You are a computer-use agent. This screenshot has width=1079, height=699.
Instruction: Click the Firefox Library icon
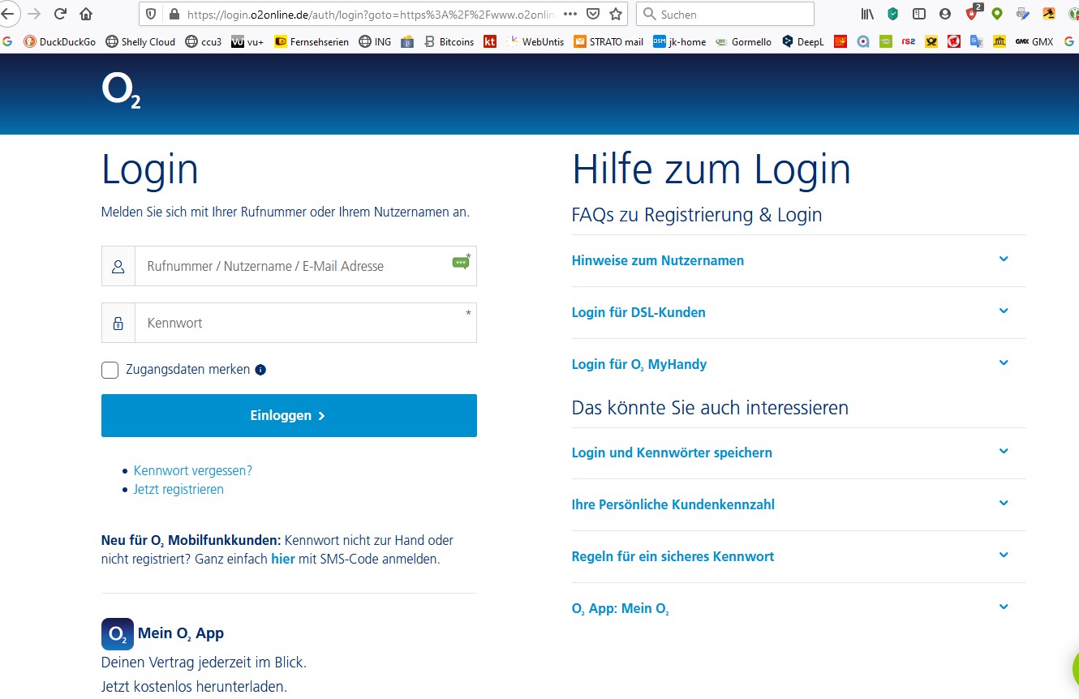click(x=866, y=14)
